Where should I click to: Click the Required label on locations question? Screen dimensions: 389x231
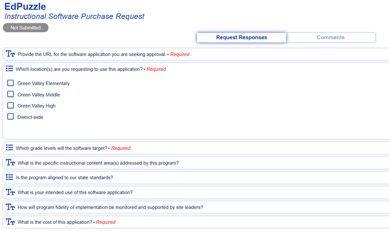156,69
